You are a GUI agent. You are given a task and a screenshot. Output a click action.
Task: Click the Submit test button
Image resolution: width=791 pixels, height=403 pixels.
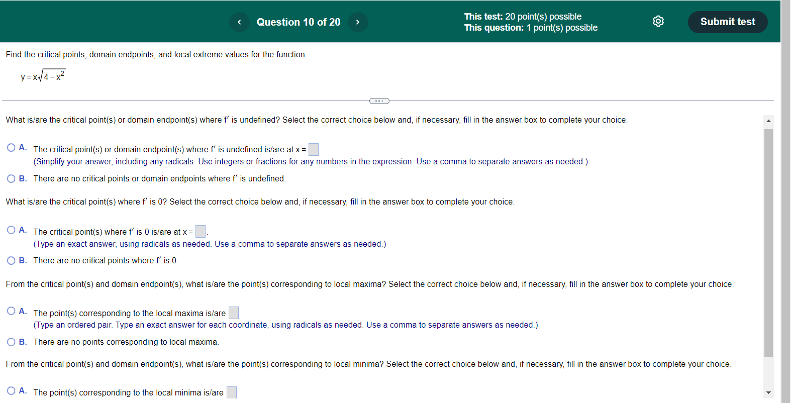(728, 22)
